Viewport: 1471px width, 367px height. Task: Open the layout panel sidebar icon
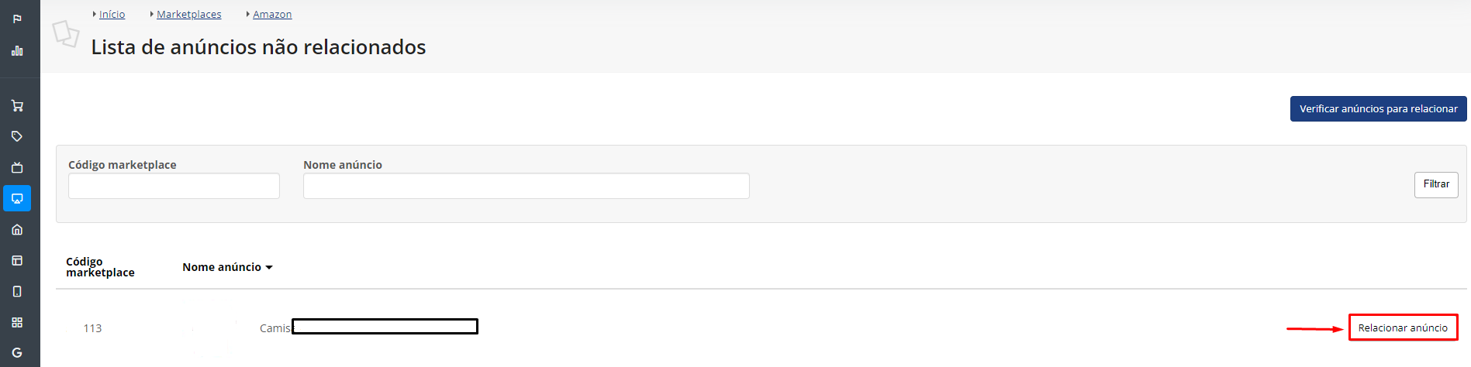click(x=17, y=260)
